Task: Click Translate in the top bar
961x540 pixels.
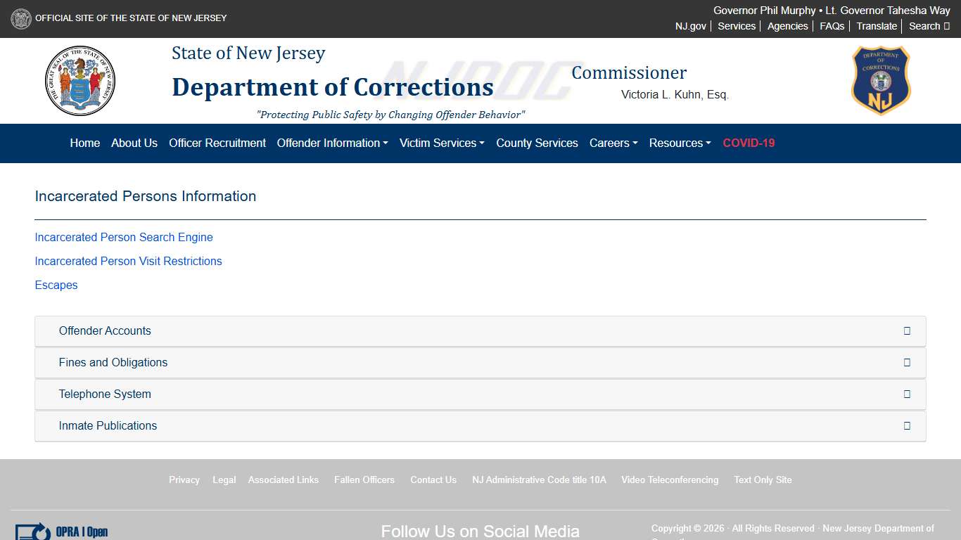Action: (x=876, y=26)
